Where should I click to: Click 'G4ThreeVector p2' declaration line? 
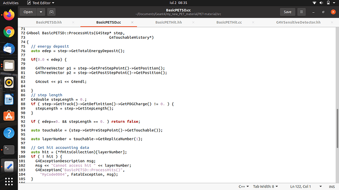click(x=101, y=73)
